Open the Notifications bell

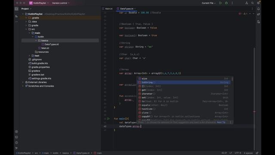click(x=259, y=9)
